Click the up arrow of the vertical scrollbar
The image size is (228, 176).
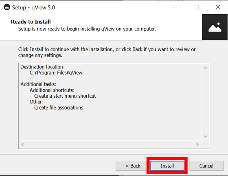click(x=206, y=68)
